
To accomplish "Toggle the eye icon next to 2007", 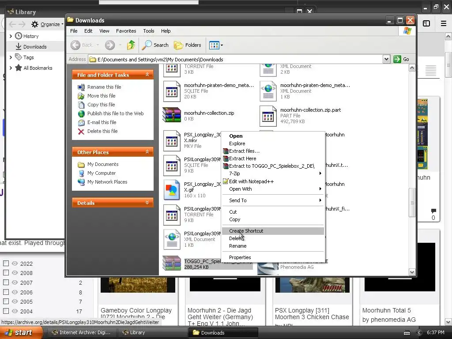I will coord(15,282).
